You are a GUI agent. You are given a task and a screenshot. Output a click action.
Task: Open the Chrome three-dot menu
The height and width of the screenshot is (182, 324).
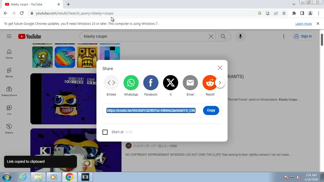click(318, 13)
